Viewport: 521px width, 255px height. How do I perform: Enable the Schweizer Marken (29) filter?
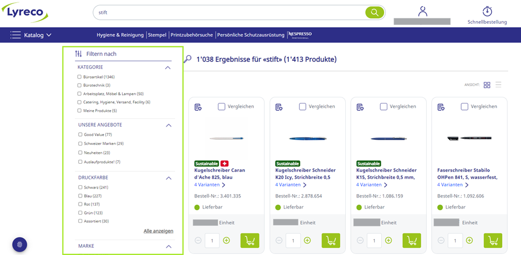click(x=80, y=144)
